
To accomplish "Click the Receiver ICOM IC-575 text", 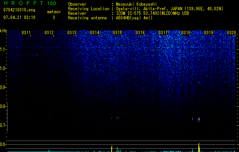I will tap(152, 13).
